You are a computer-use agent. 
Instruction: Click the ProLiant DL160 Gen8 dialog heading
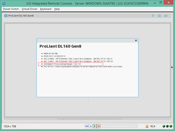pos(60,46)
